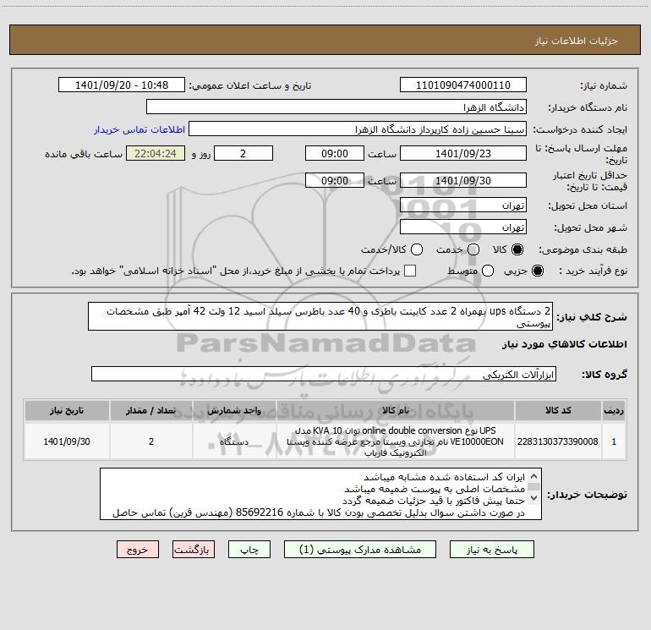
Task: Click the price validity time 09:00 field
Action: pos(335,180)
